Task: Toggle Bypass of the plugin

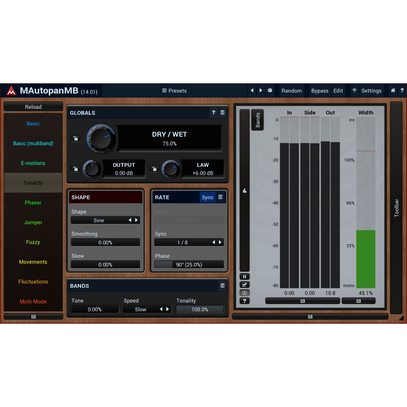Action: (x=320, y=91)
